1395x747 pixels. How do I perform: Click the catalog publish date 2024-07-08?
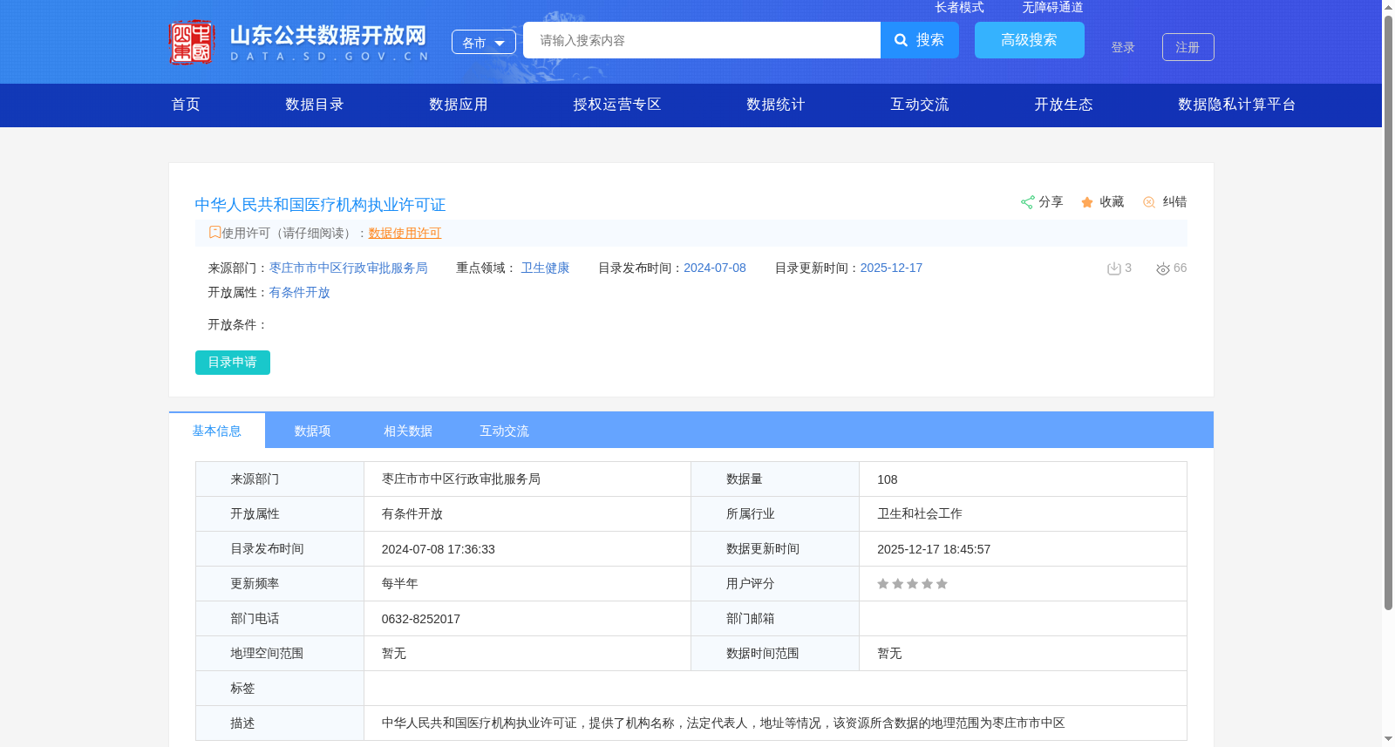[x=715, y=268]
